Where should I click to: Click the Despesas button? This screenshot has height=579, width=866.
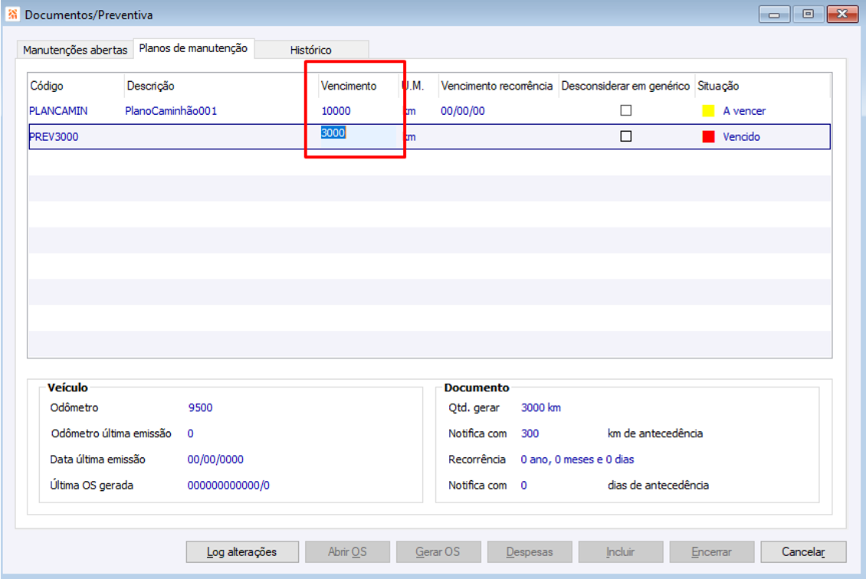(529, 551)
